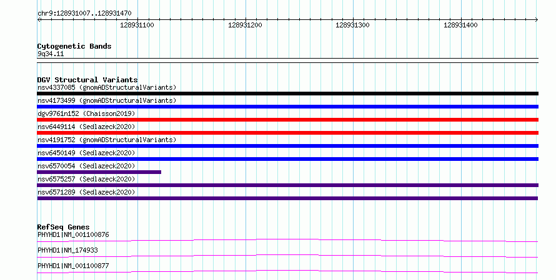The image size is (556, 280).
Task: Click the magenta PHYHD1 NM_001100877 gene line
Action: [287, 271]
